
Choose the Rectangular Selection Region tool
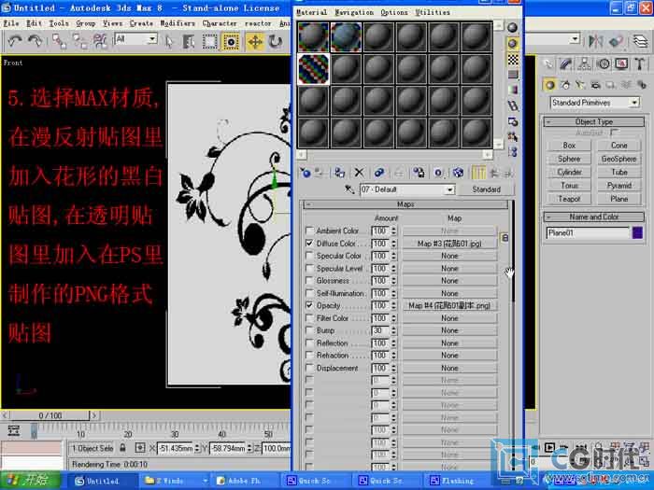209,42
